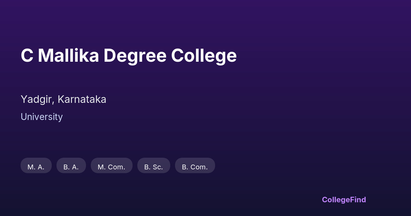
Task: Pick the B. Sc. course chip
Action: 153,166
